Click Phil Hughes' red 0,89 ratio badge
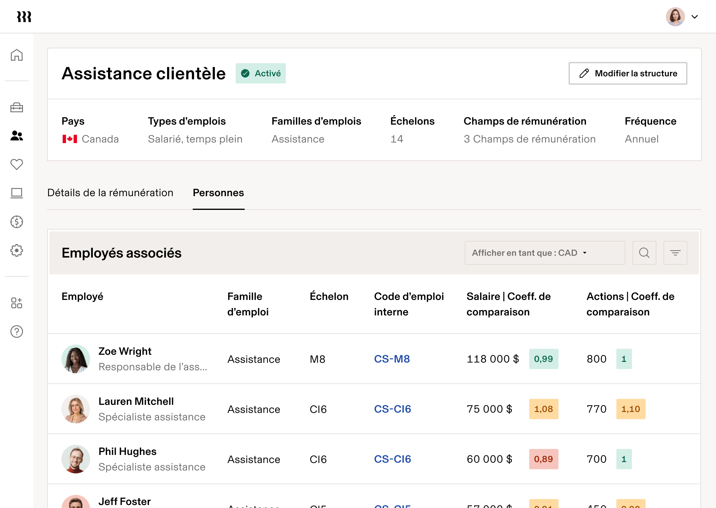Image resolution: width=716 pixels, height=508 pixels. point(543,459)
